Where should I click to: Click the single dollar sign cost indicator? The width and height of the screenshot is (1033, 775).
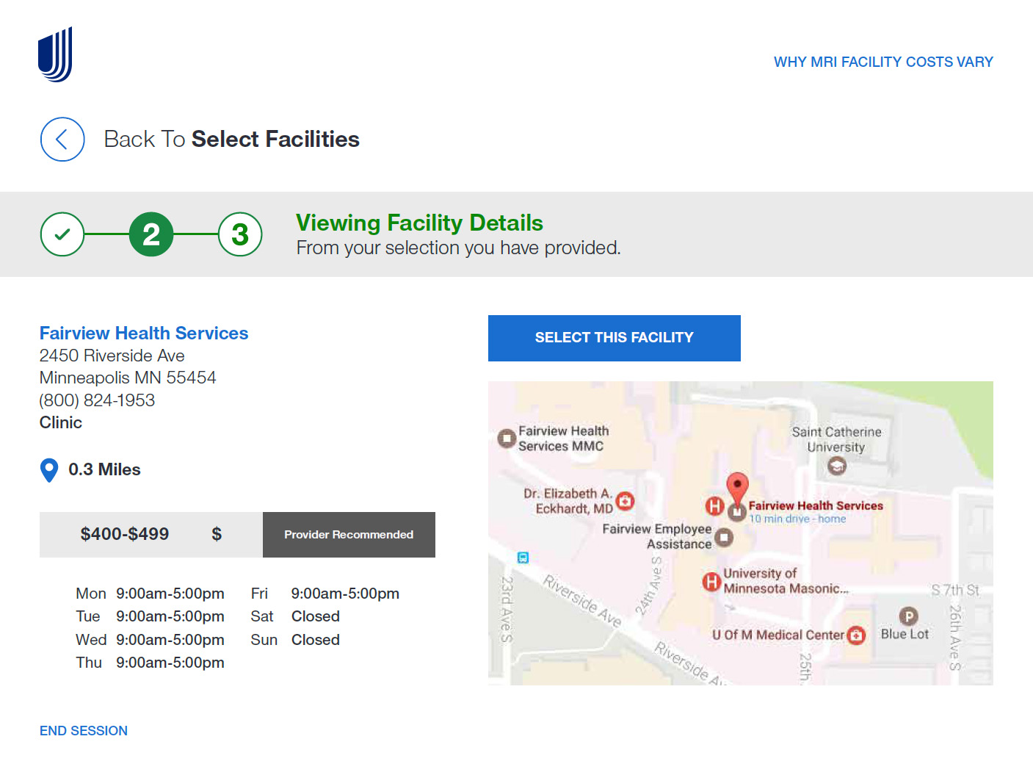pos(217,534)
